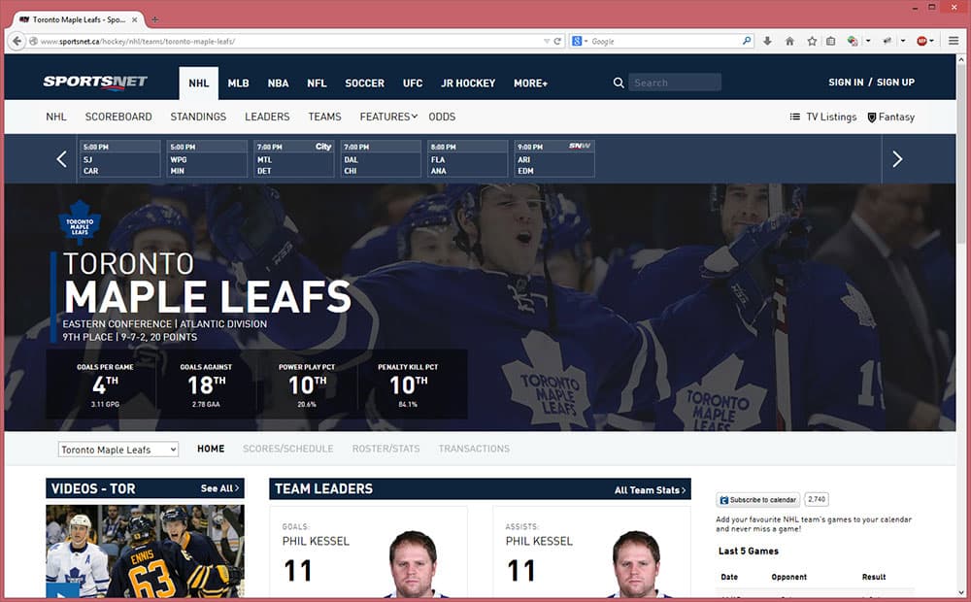Bookmark this page with the star icon

click(812, 41)
